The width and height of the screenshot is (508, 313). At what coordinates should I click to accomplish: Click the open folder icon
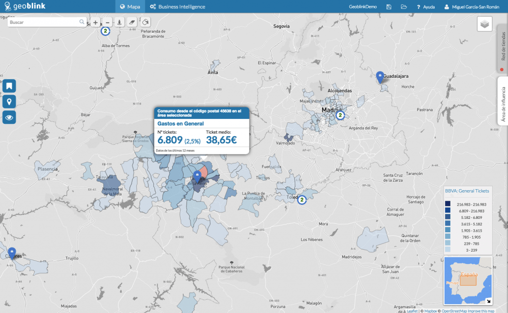[404, 7]
